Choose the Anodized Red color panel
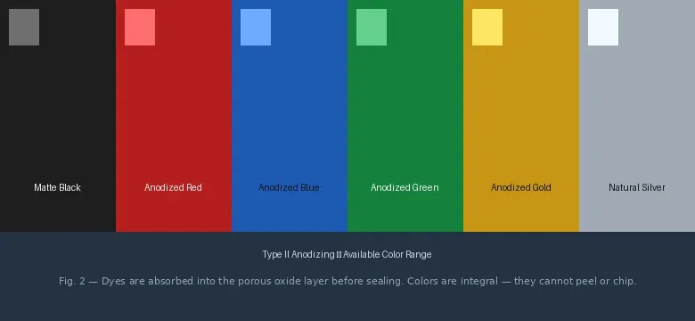The image size is (695, 321). tap(174, 116)
